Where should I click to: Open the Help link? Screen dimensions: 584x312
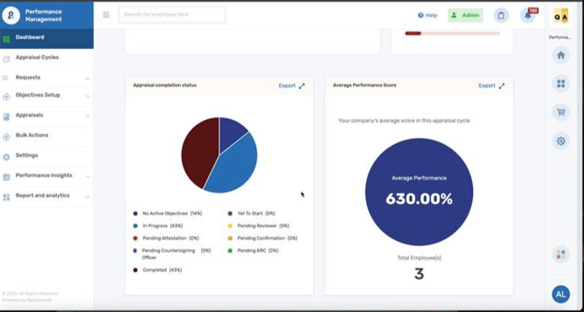[x=427, y=15]
